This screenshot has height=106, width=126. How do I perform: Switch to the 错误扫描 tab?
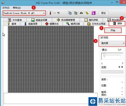[x=73, y=24]
